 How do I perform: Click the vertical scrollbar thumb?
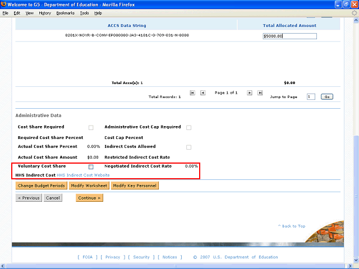(356, 196)
